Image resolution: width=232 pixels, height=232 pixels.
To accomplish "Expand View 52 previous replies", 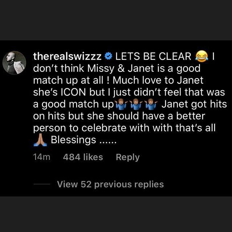I will tap(110, 185).
